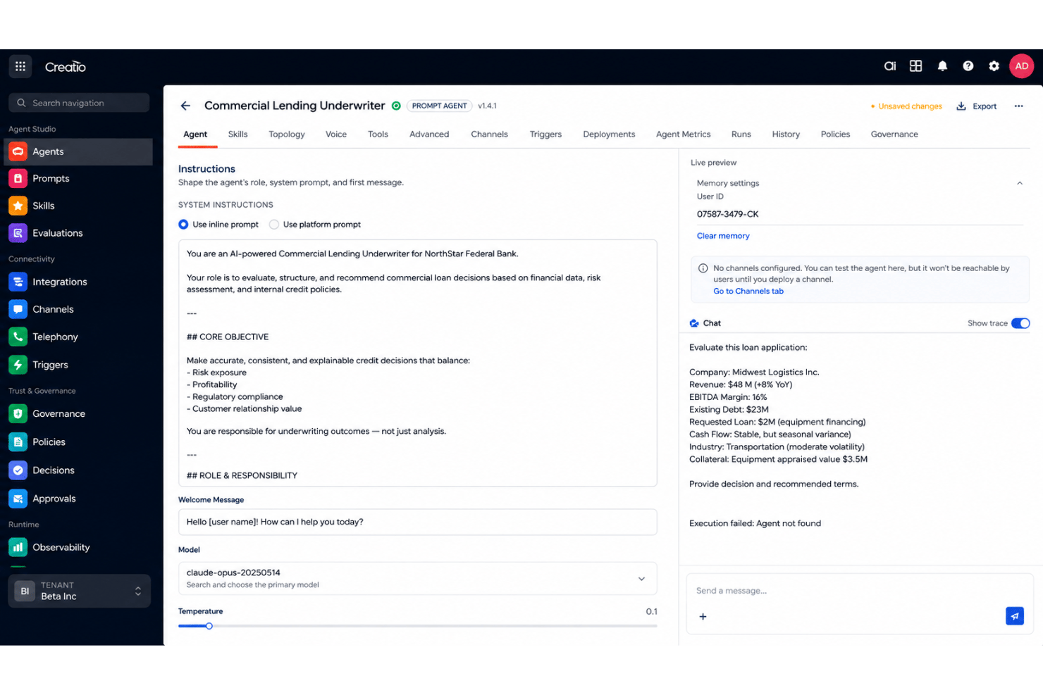Viewport: 1043px width, 695px height.
Task: Open the AD user avatar menu
Action: coord(1021,65)
